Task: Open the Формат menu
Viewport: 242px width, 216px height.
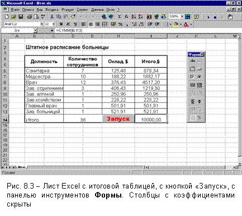Action: point(68,10)
